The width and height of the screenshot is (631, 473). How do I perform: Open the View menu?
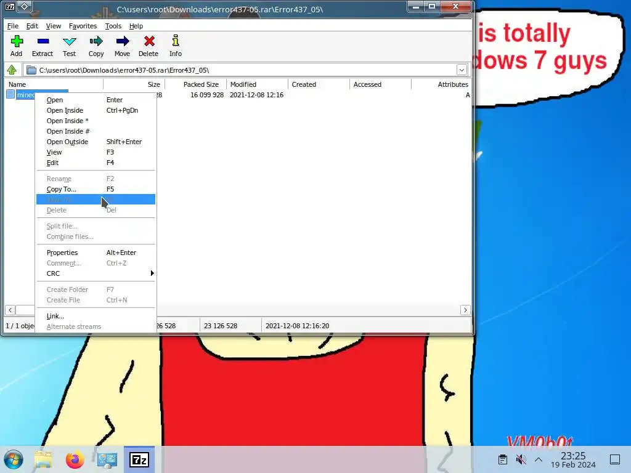54,26
